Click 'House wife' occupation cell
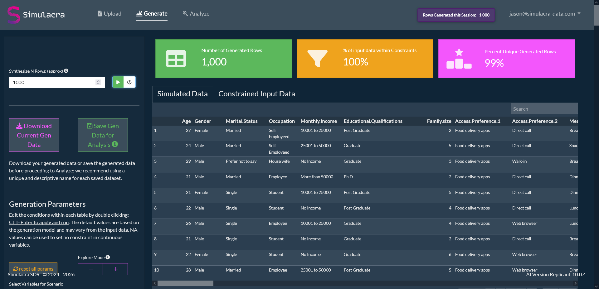 click(x=279, y=161)
